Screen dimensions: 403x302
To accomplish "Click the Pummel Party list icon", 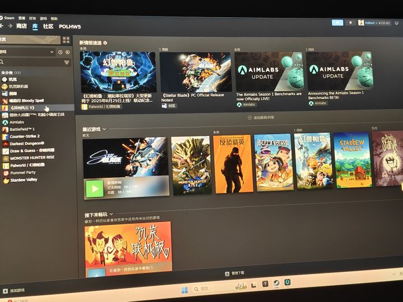I will 6,173.
